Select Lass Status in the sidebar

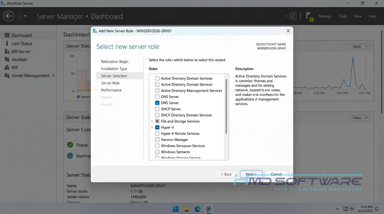coord(28,43)
